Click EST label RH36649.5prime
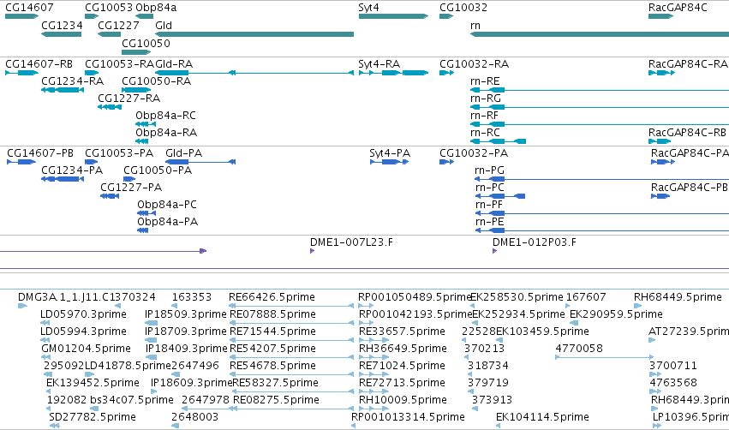The width and height of the screenshot is (729, 430). pos(403,349)
